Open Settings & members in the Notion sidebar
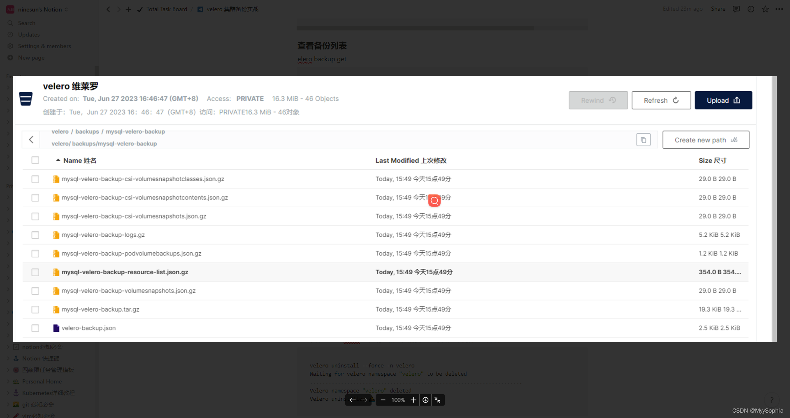Image resolution: width=790 pixels, height=418 pixels. (44, 46)
